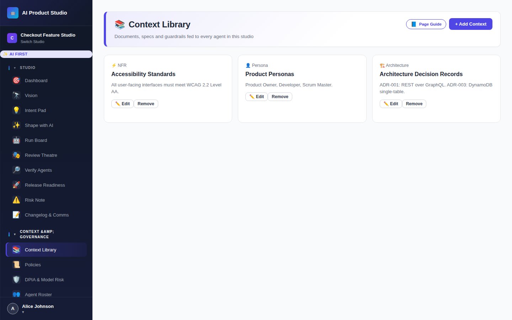Open the Alice Johnson user menu arrow
This screenshot has width=512, height=320.
[x=23, y=312]
